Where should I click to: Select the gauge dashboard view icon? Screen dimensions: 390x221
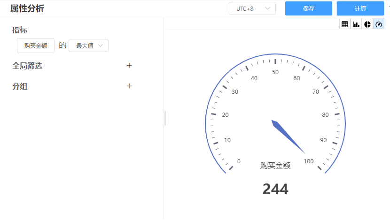(x=379, y=24)
